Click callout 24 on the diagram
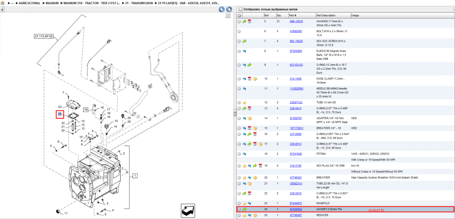Screen dimensions: 455x219 tap(60, 114)
